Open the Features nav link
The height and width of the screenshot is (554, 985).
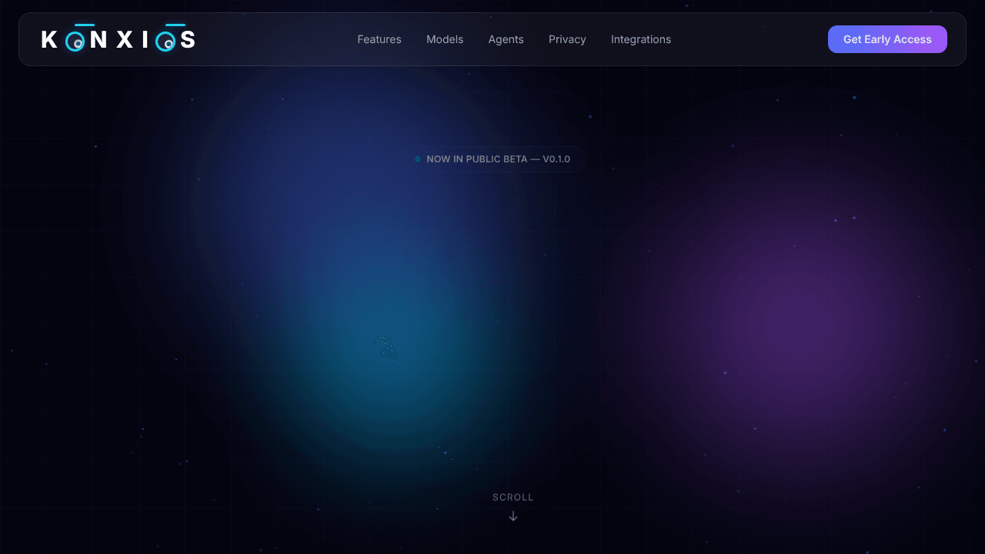(x=379, y=39)
